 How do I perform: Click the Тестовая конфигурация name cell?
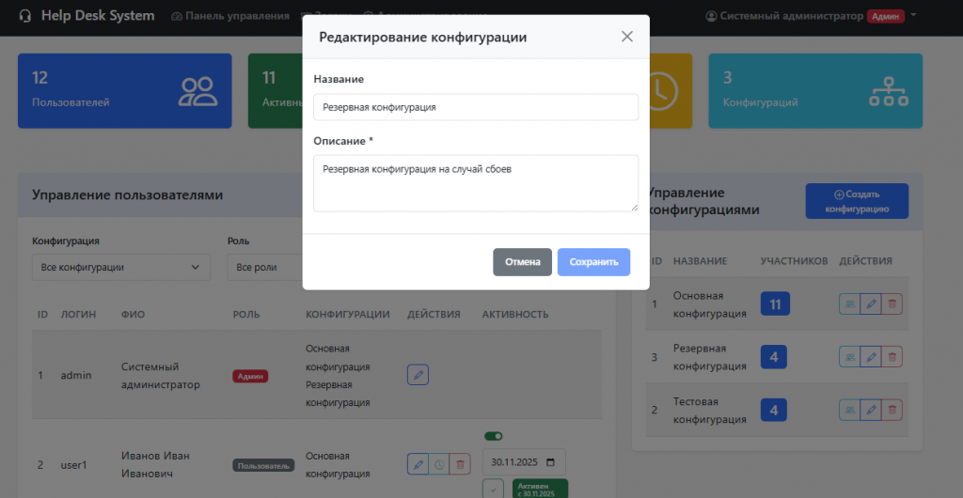[710, 411]
